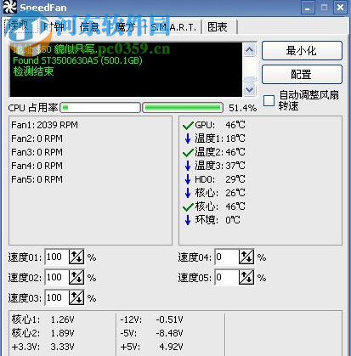Click the Fan1: 2039 RPM reading
Viewport: 351px width, 356px height.
[x=44, y=125]
